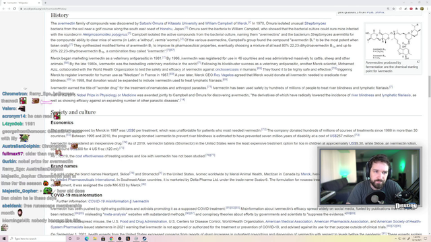Click the zoom magnifier icon in address bar

388,9
